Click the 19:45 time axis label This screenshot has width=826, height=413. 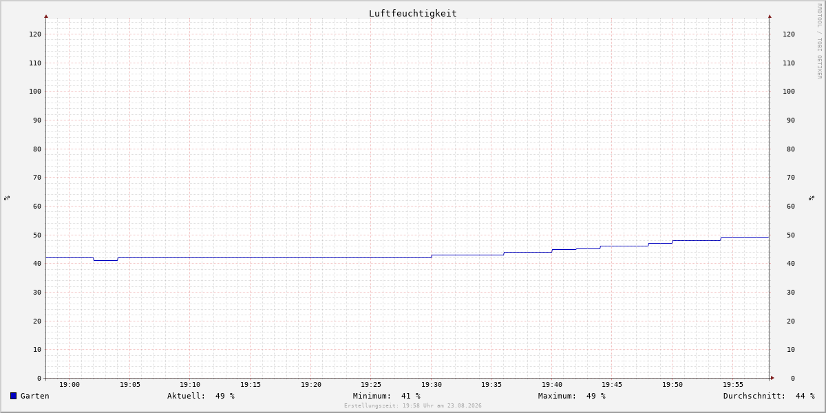tap(612, 385)
